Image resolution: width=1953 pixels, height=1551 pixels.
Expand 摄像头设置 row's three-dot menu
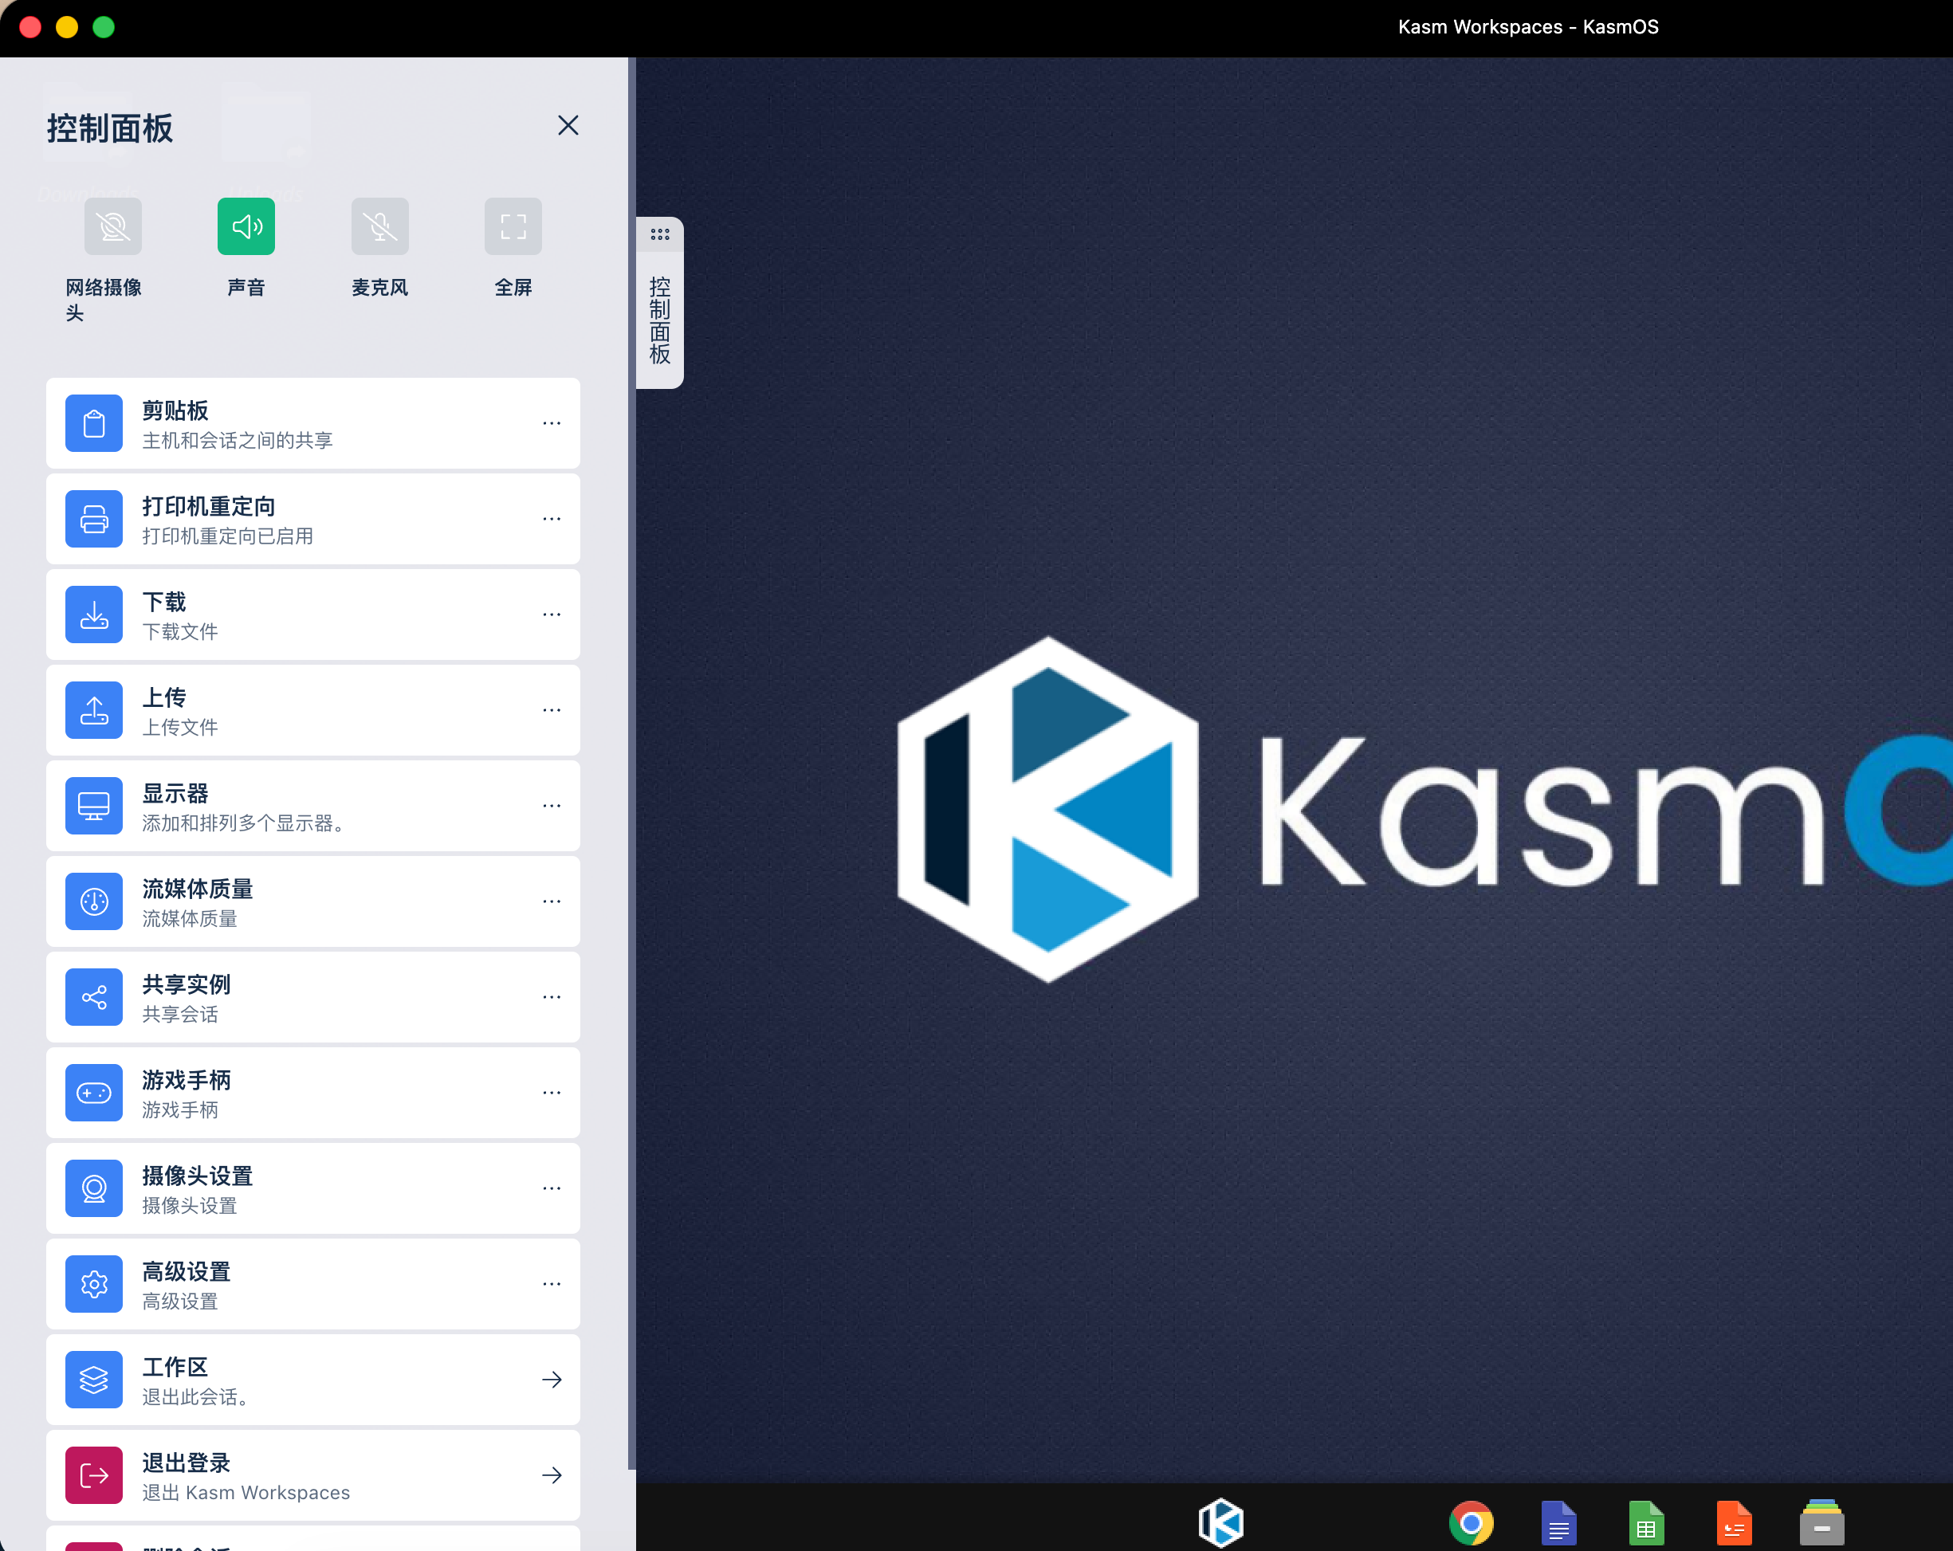pyautogui.click(x=552, y=1188)
